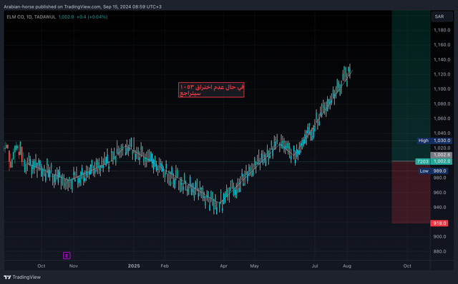
Task: Click the 7203 countdown label
Action: pyautogui.click(x=423, y=161)
